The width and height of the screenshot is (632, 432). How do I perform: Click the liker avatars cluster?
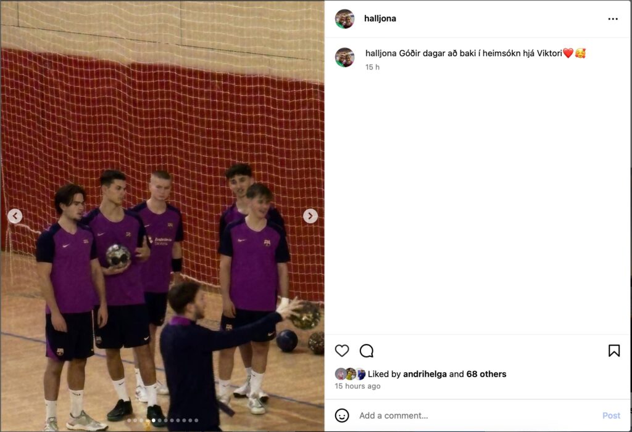[x=350, y=374]
